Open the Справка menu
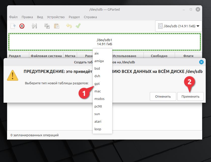This screenshot has height=162, width=211. point(90,17)
